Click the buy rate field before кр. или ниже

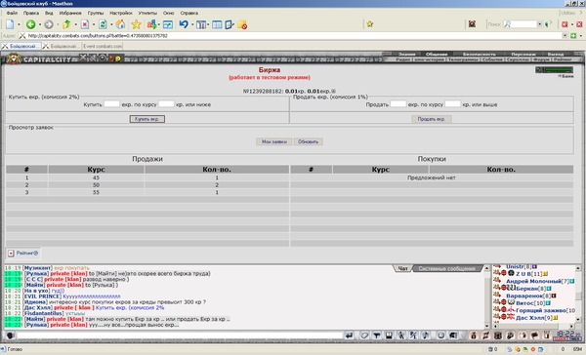166,103
